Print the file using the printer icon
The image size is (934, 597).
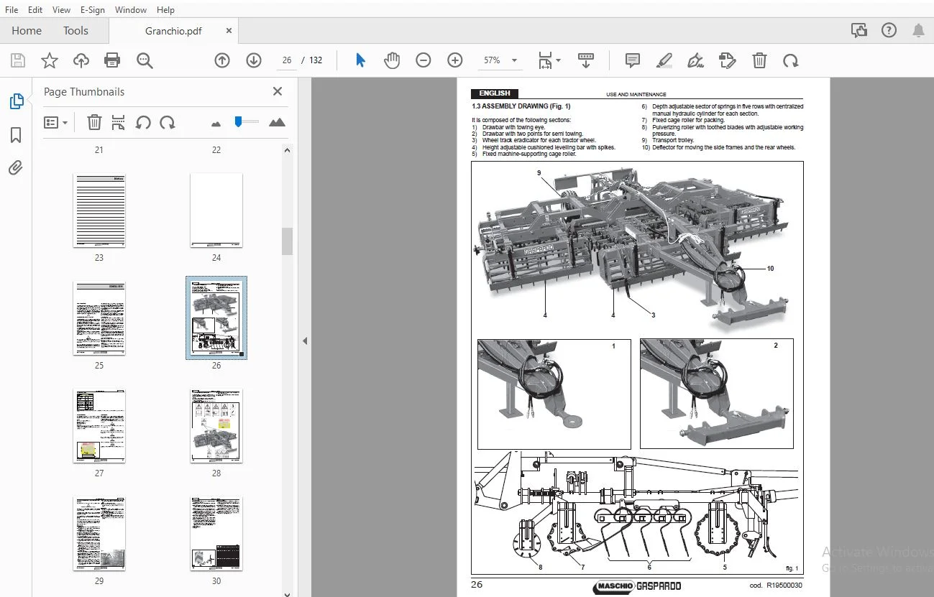pyautogui.click(x=112, y=60)
